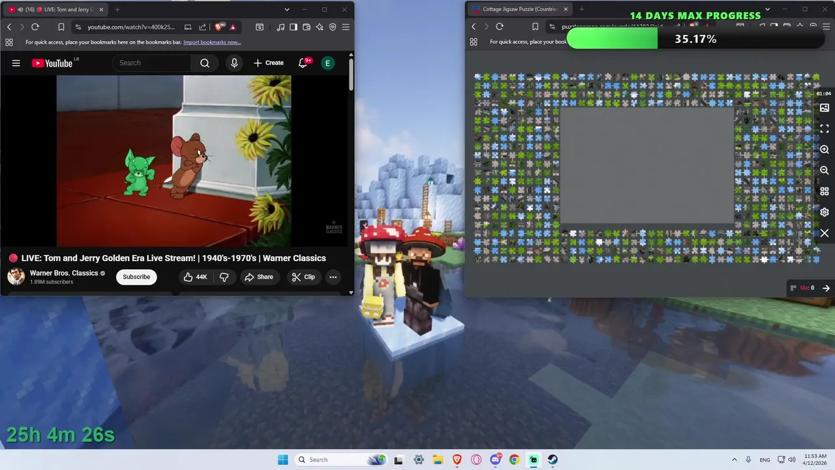Close the Tom and Jerry tab
The image size is (835, 470).
pyautogui.click(x=101, y=9)
